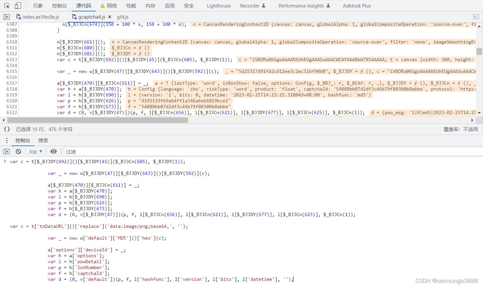Toggle the device toolbar icon
The image size is (483, 287).
pyautogui.click(x=18, y=6)
